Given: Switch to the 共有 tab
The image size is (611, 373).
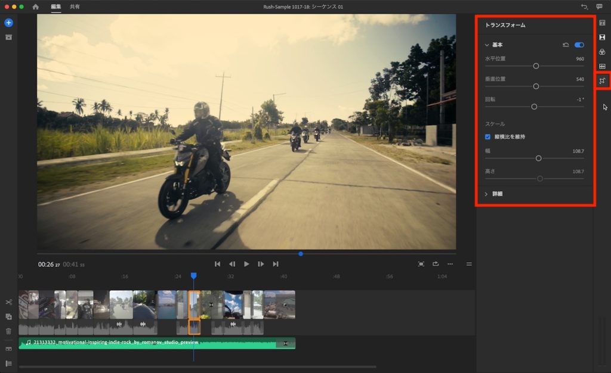Looking at the screenshot, I should click(75, 7).
